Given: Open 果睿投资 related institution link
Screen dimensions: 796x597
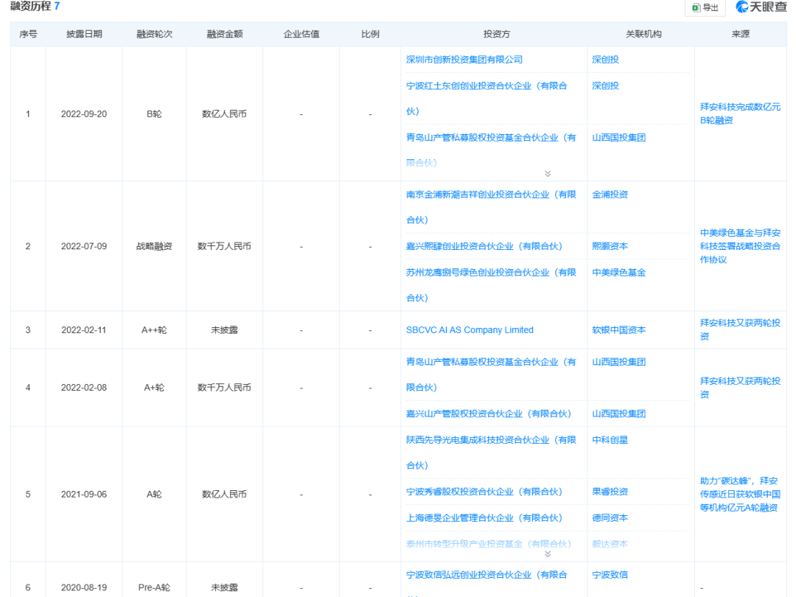Looking at the screenshot, I should [610, 492].
